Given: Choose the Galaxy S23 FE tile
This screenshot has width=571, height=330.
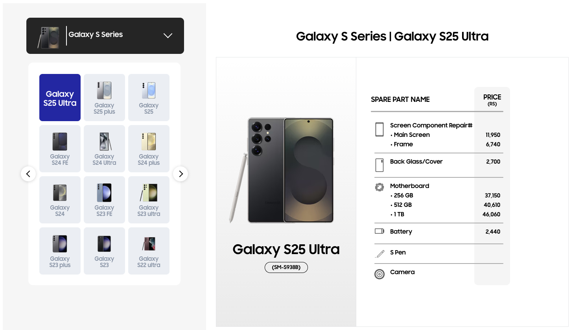Looking at the screenshot, I should [x=104, y=200].
